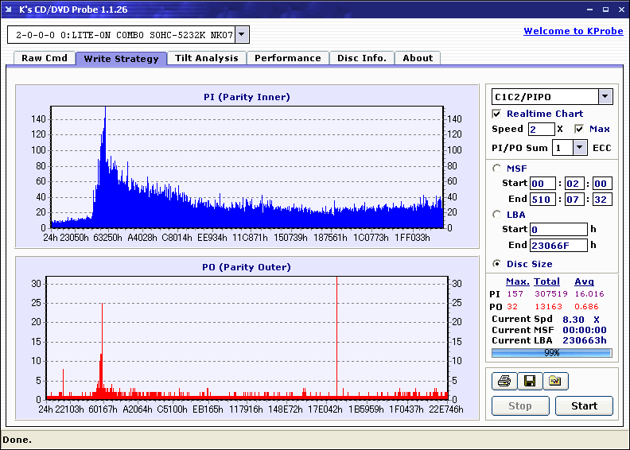Select the LBA radio button
This screenshot has width=630, height=450.
pyautogui.click(x=497, y=214)
